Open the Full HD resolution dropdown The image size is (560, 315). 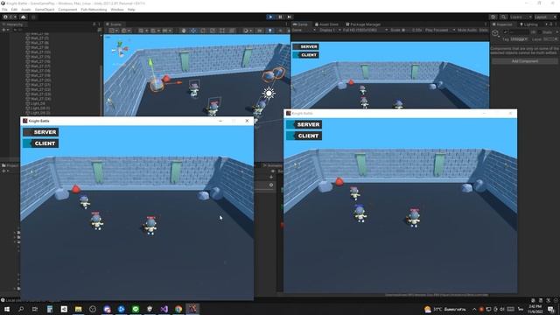[365, 31]
